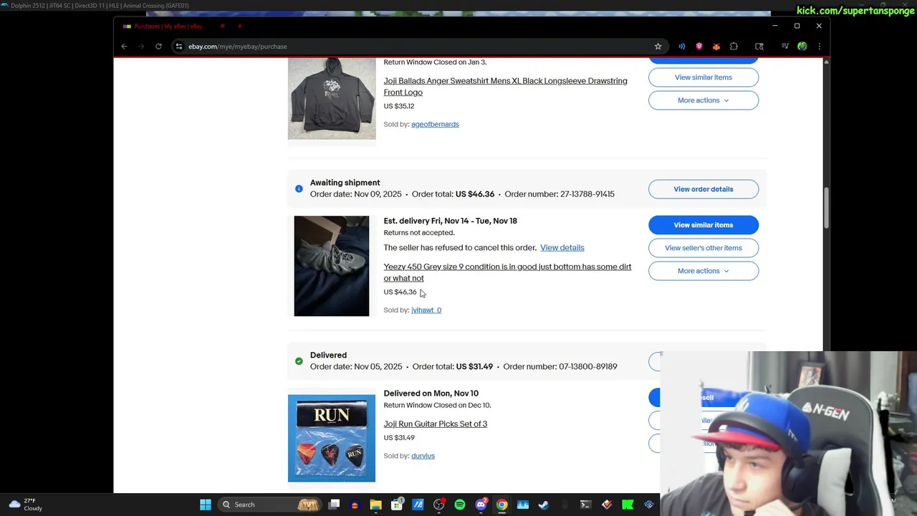Open the Extensions puzzle-piece menu
917x516 pixels.
pos(734,47)
